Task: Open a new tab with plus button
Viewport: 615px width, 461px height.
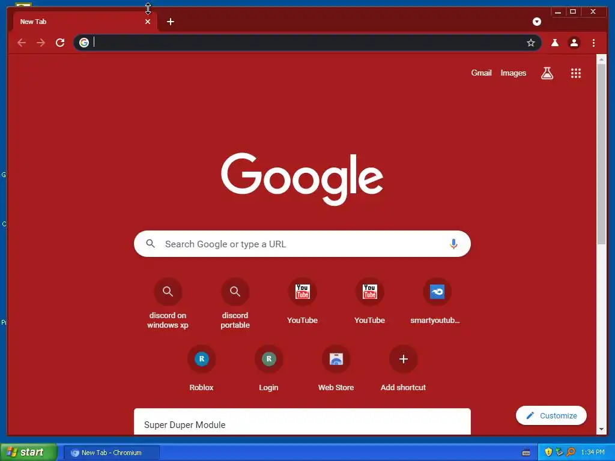Action: pyautogui.click(x=170, y=22)
